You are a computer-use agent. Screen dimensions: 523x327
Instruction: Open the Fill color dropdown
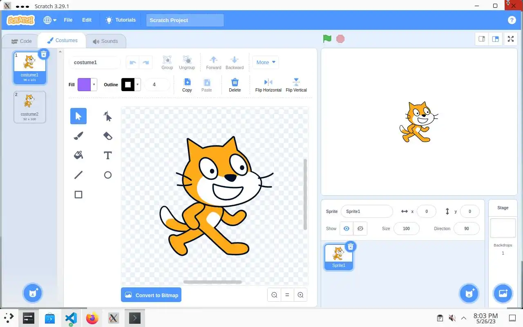click(x=94, y=85)
